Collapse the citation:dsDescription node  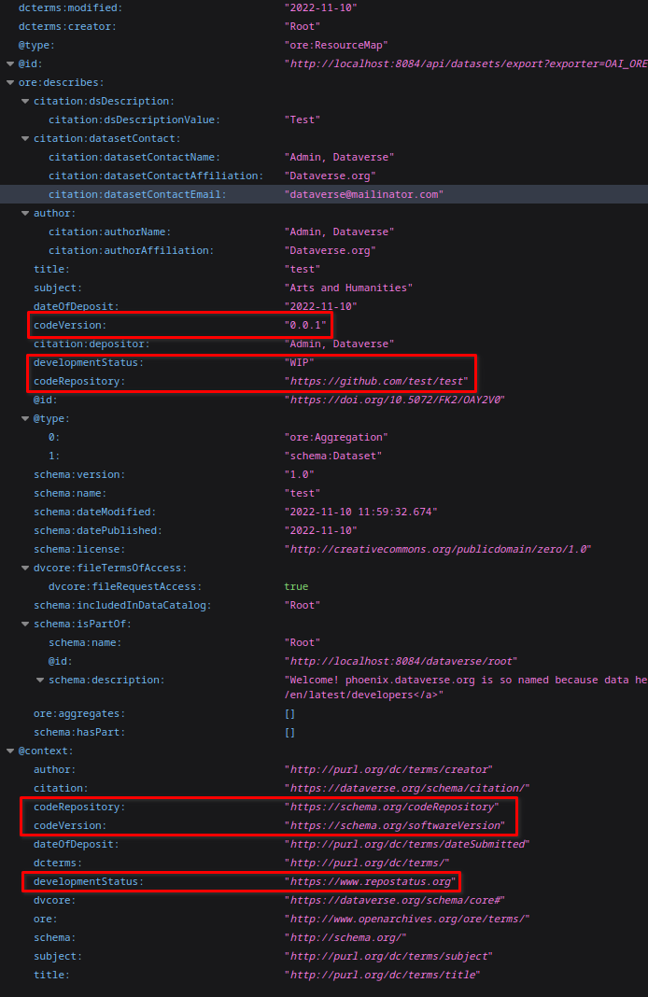[x=25, y=101]
